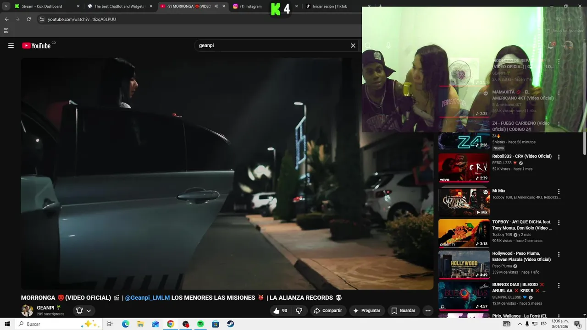This screenshot has width=587, height=330.
Task: Click the title 'Reboll333 - CRV (Video Oficial)'
Action: 522,156
